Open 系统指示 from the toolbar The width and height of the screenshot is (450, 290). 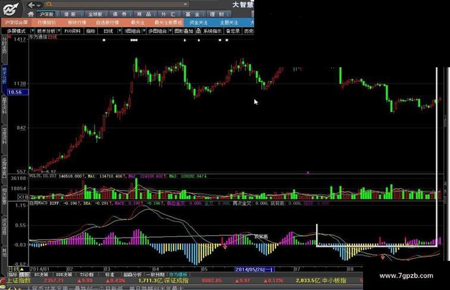[x=212, y=31]
